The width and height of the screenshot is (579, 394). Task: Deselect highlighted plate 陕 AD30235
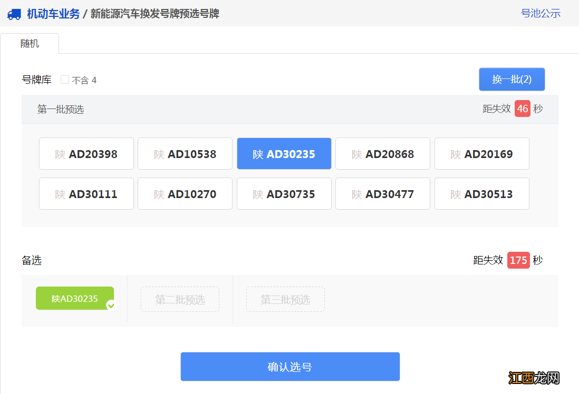click(284, 154)
